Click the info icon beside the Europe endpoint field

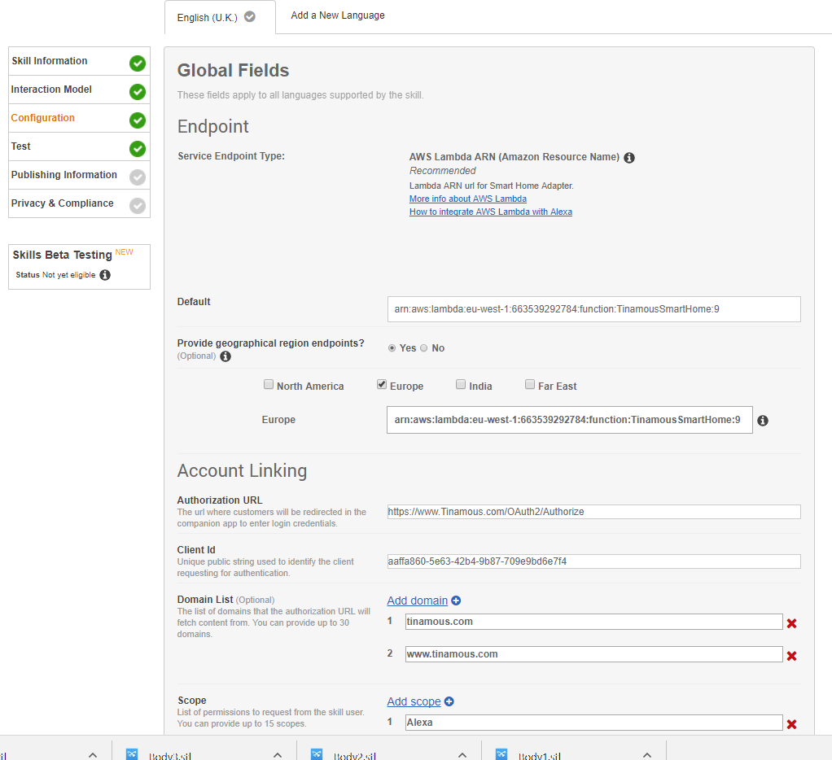pos(763,421)
